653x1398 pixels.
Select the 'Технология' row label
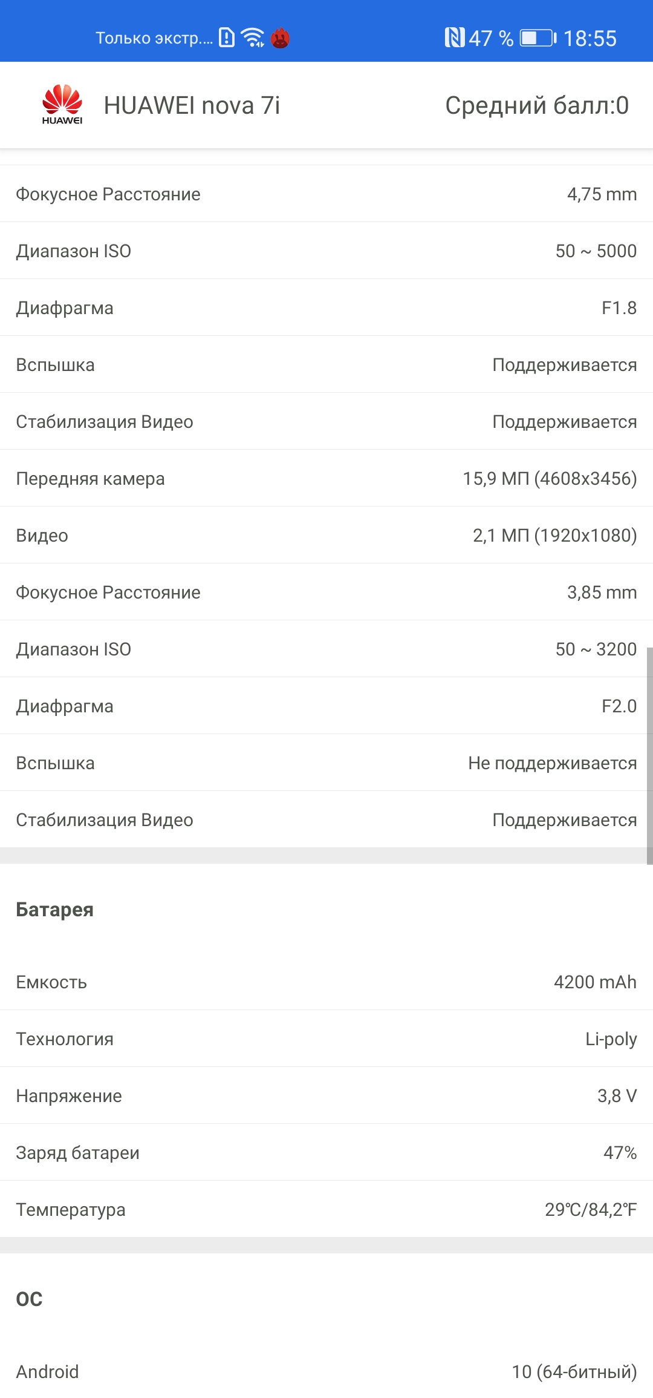(x=65, y=1039)
